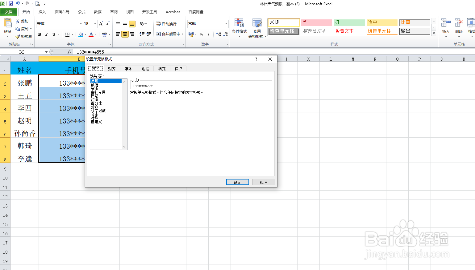Viewport: 475px width, 270px height.
Task: Toggle the highlighted bottom align button
Action: pyautogui.click(x=132, y=24)
